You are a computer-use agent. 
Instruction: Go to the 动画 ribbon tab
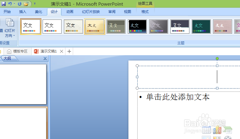point(70,12)
